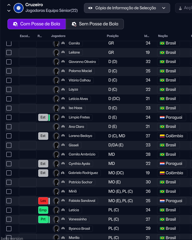Image resolution: width=192 pixels, height=240 pixels.
Task: Open Giovanna Oliveira's player portrait icon
Action: [x=57, y=62]
